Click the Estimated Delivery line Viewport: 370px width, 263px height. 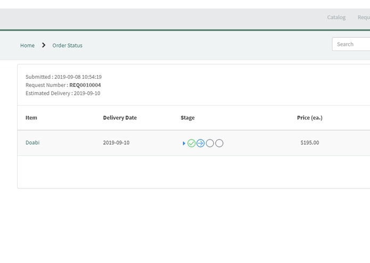point(63,93)
